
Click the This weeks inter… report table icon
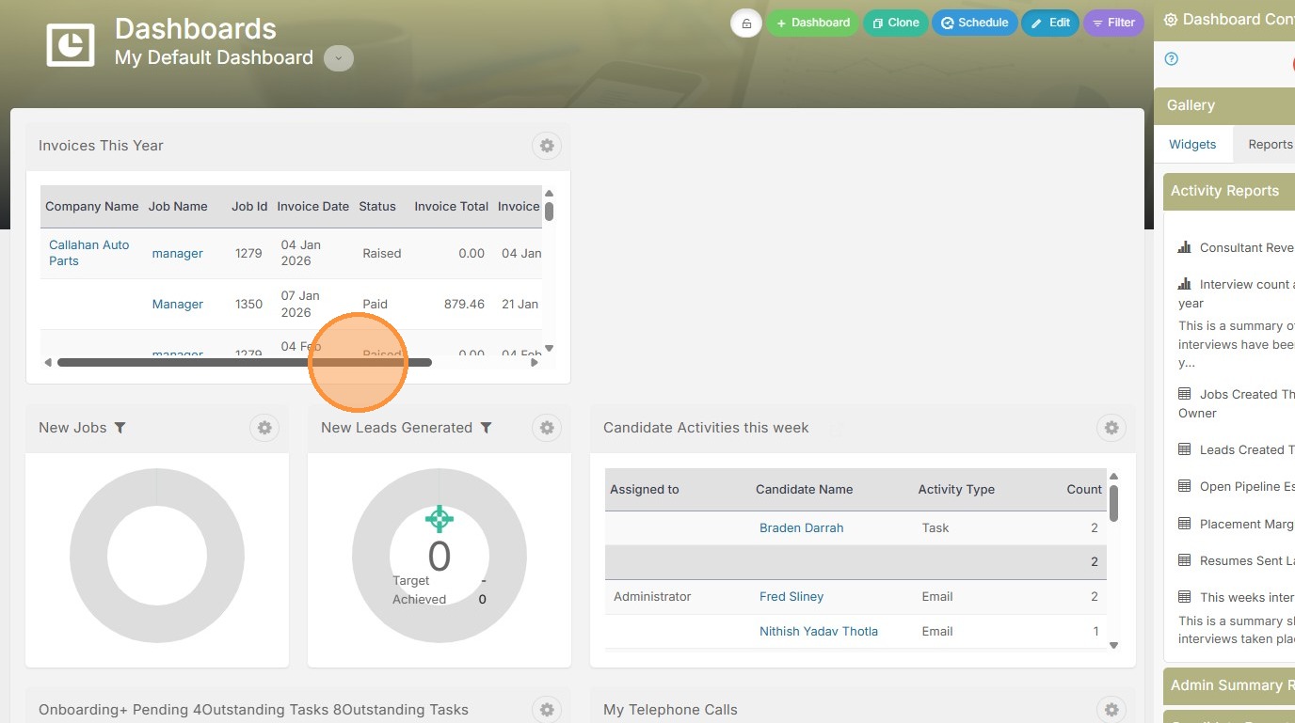[1185, 597]
